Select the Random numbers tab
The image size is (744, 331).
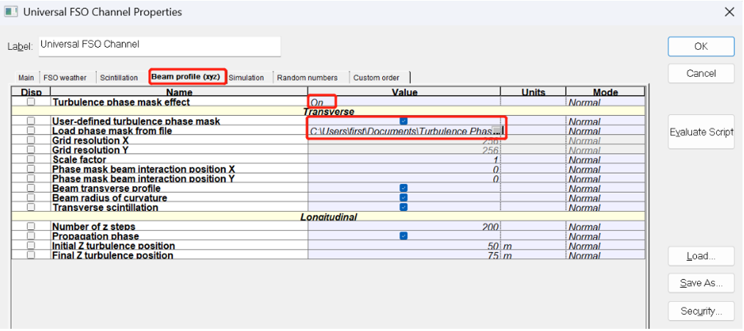(307, 78)
